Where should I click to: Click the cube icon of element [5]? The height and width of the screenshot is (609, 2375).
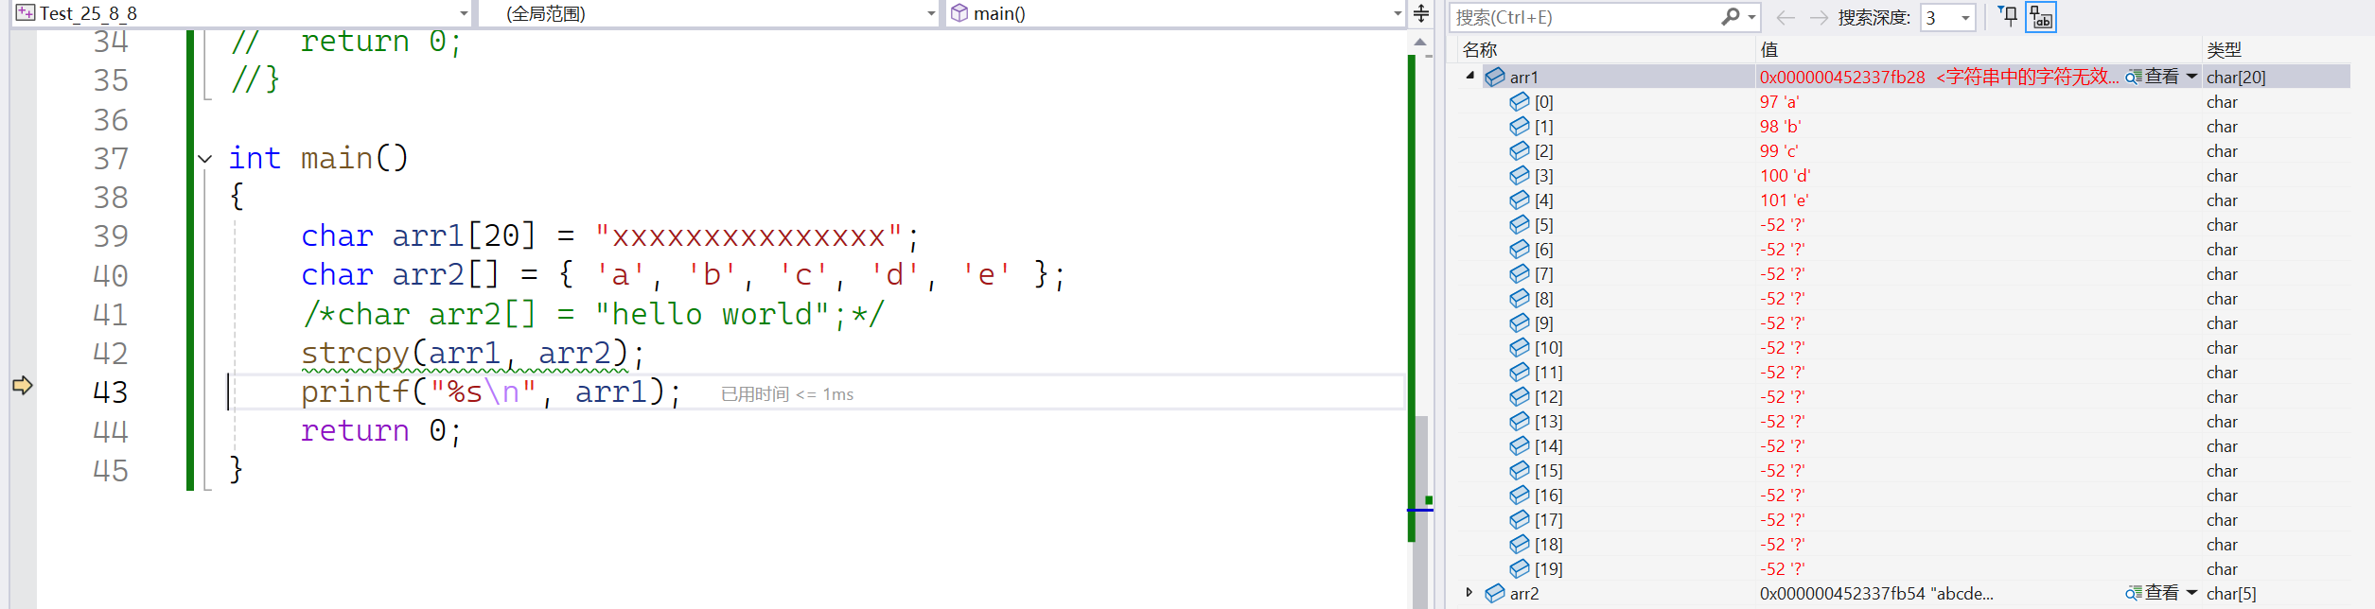click(x=1520, y=224)
